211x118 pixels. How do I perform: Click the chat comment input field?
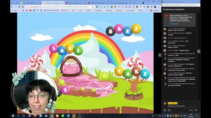coord(182,106)
